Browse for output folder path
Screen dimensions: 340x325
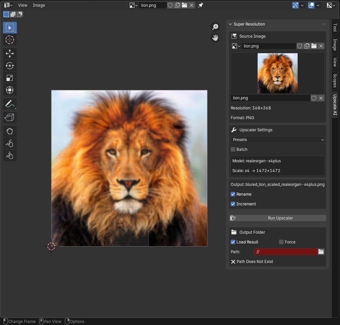(321, 252)
